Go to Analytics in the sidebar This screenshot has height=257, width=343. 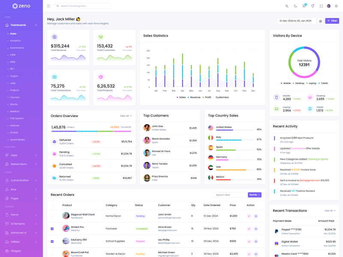[15, 41]
